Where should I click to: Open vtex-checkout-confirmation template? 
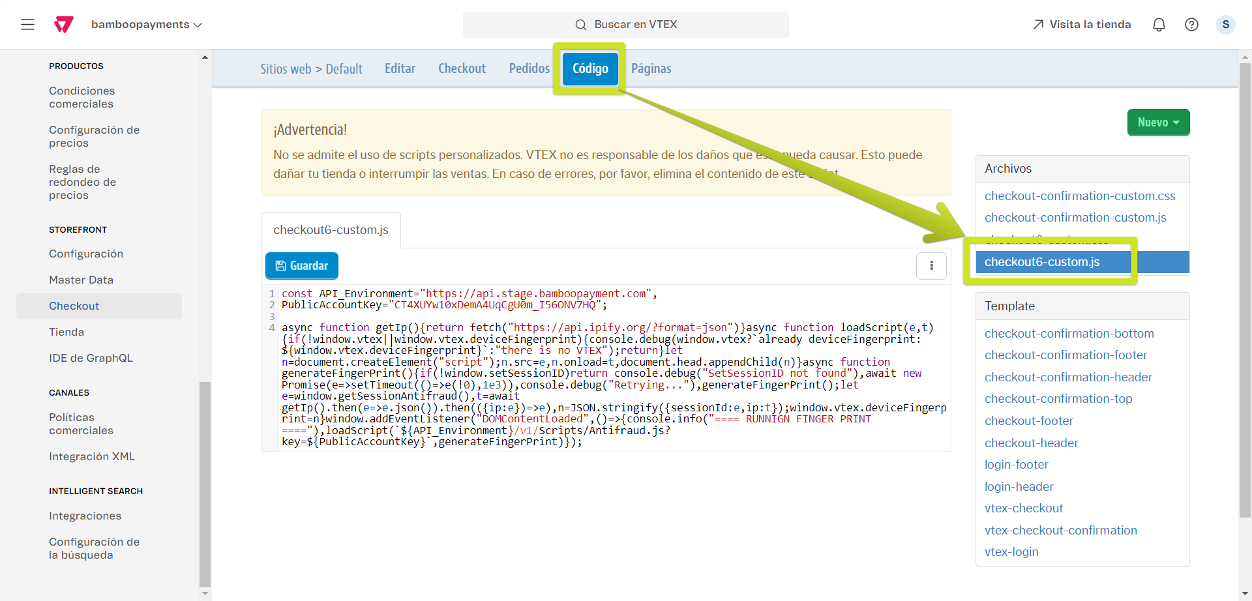(x=1060, y=530)
